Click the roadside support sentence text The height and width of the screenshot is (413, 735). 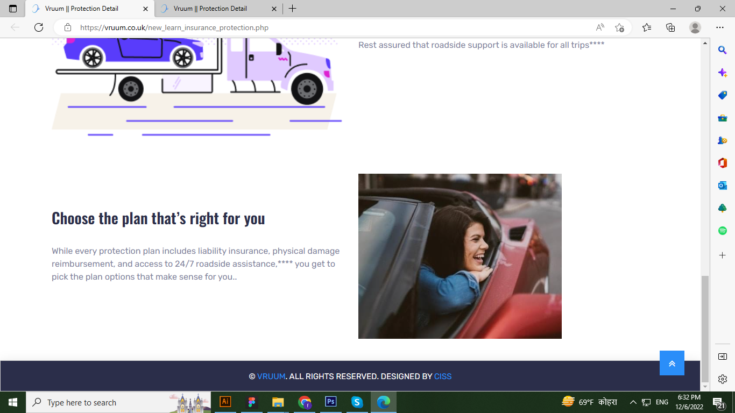[482, 45]
